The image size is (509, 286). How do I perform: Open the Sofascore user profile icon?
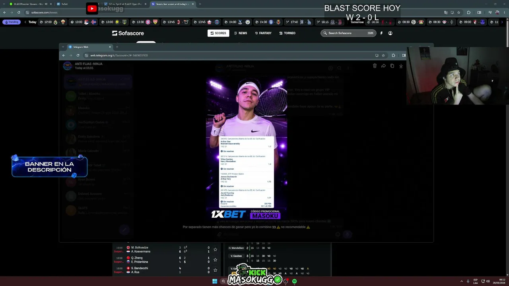coord(390,33)
